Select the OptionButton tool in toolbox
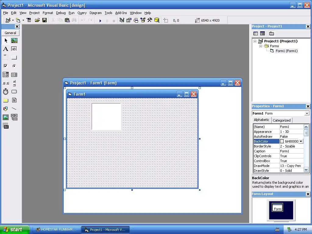Image resolution: width=312 pixels, height=234 pixels. pyautogui.click(x=14, y=66)
